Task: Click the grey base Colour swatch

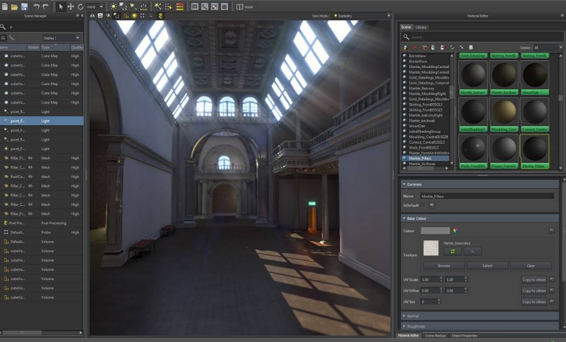Action: 435,231
